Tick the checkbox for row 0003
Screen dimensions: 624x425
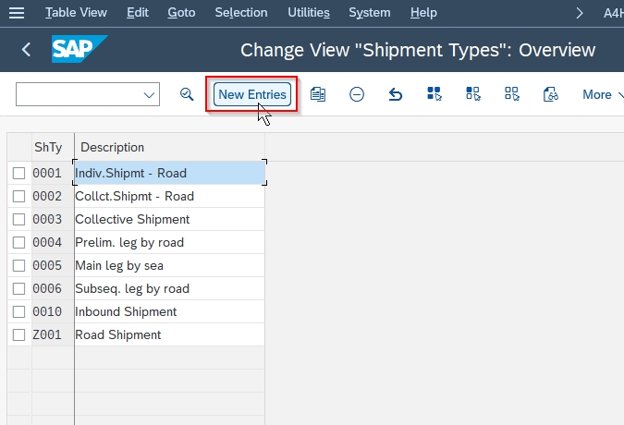point(18,220)
